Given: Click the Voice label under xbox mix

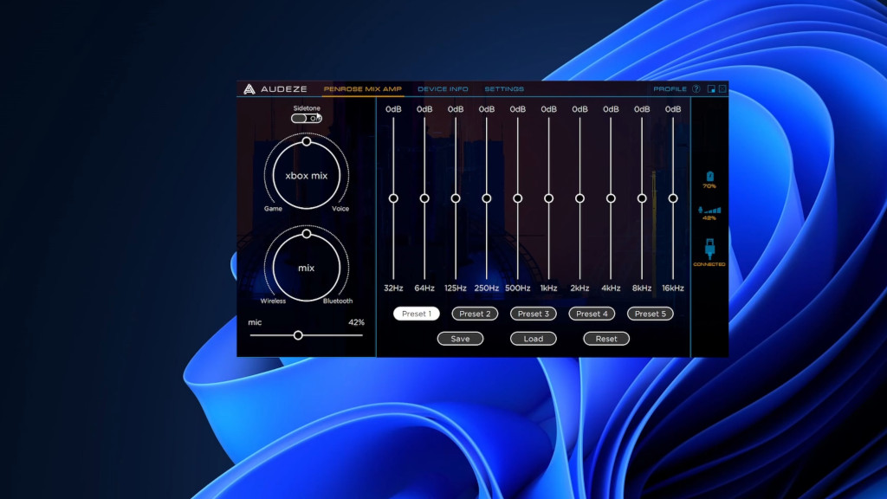Looking at the screenshot, I should [340, 209].
